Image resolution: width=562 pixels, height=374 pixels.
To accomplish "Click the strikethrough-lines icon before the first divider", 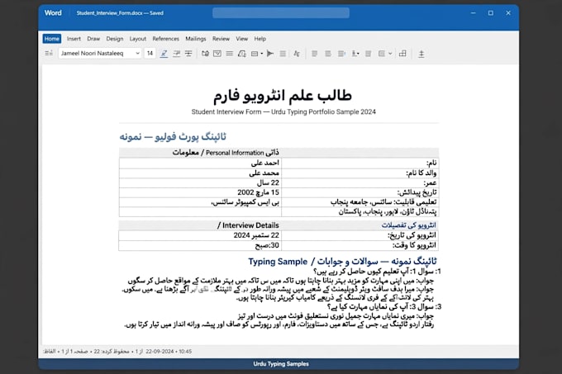I will [x=188, y=54].
